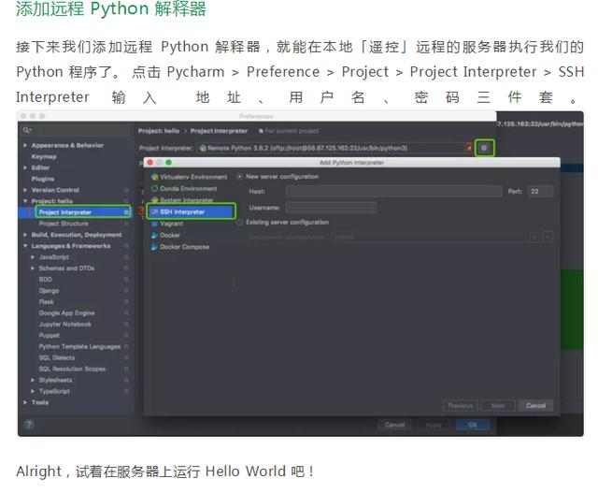Expand Stylesheets settings node
The image size is (598, 493).
coord(33,380)
